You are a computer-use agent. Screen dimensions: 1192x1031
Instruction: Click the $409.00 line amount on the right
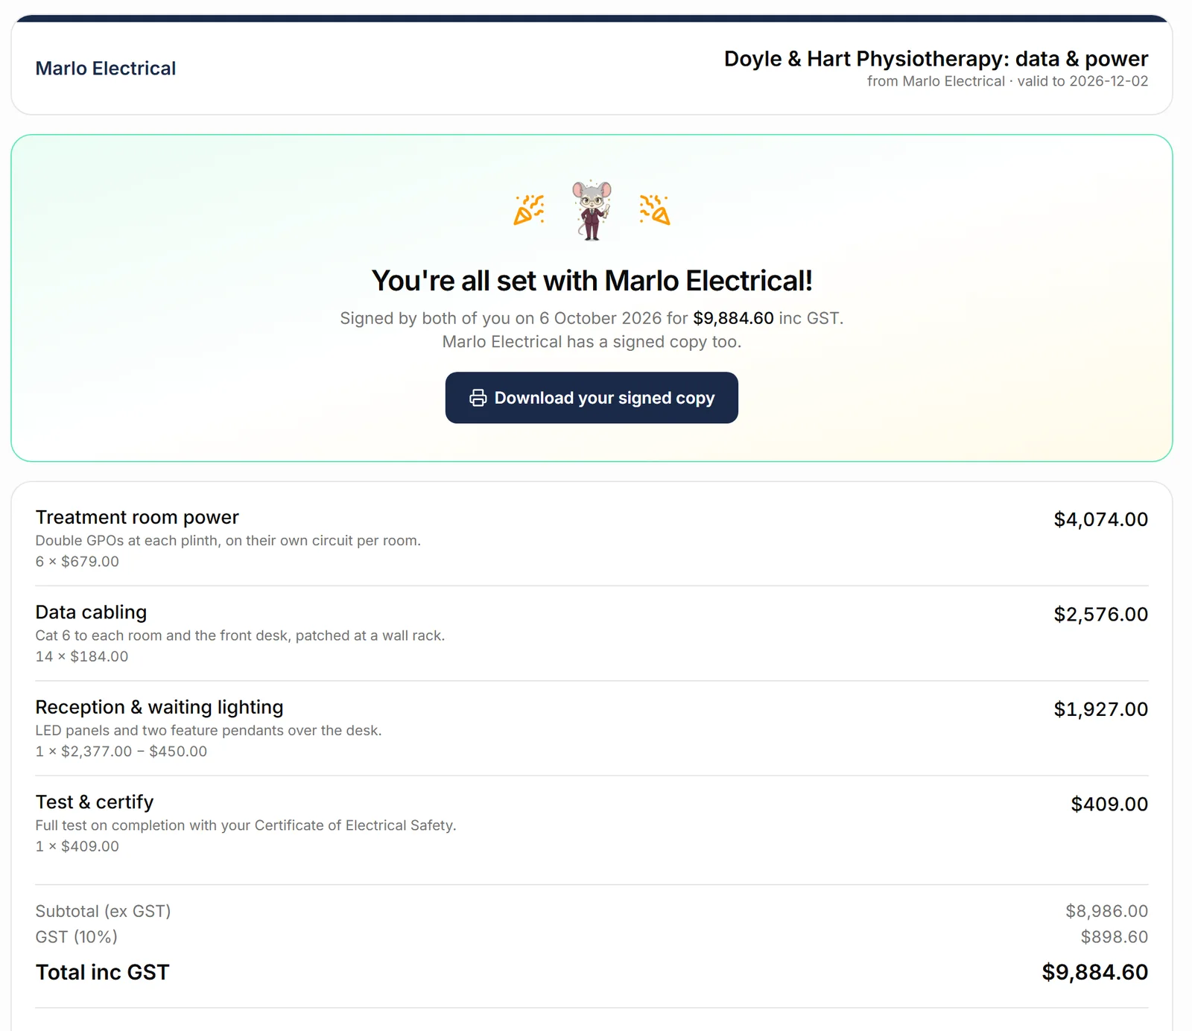point(1109,804)
